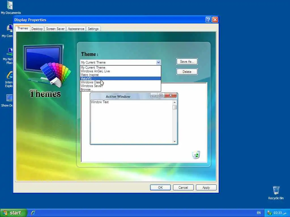Open the Appearance tab
Screen dimensions: 290x217
(x=76, y=29)
